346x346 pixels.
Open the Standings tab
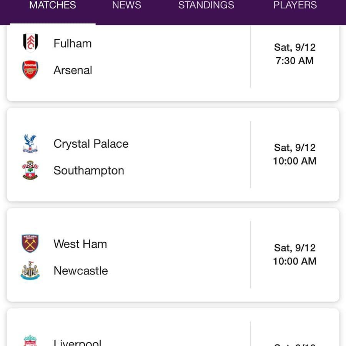(206, 5)
